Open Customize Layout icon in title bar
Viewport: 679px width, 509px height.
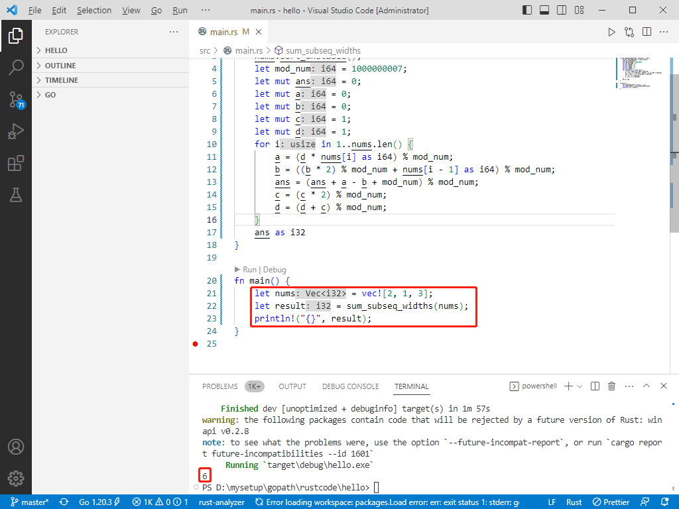coord(579,10)
